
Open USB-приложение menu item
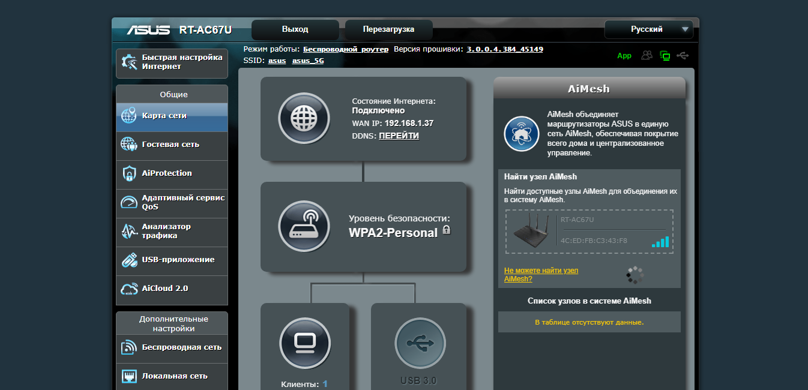[172, 260]
